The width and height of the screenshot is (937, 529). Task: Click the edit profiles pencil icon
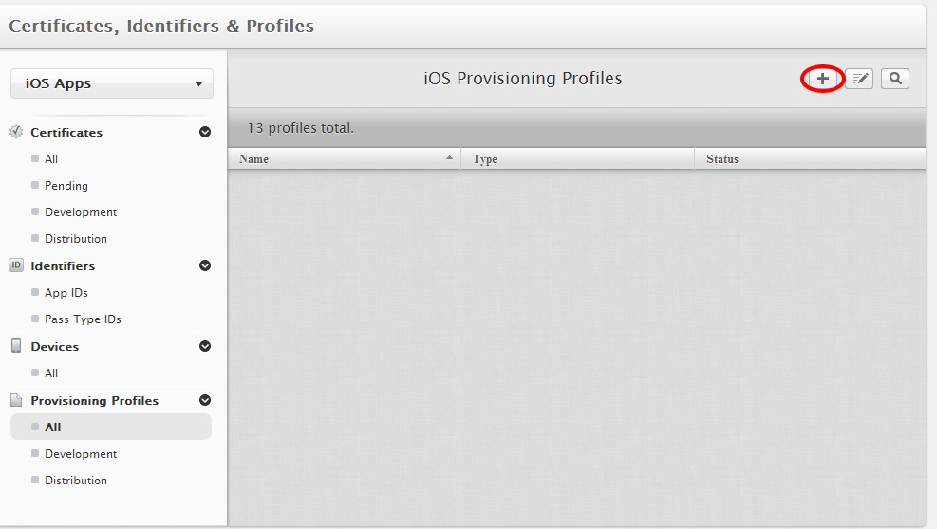[859, 79]
